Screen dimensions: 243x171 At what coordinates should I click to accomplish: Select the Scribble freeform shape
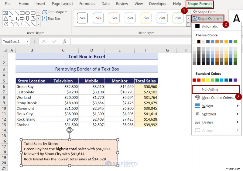5,24
